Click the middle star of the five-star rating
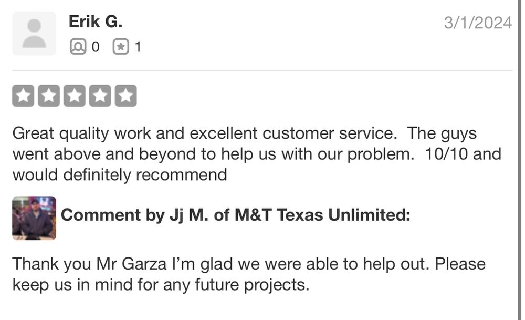The width and height of the screenshot is (525, 320). [x=75, y=95]
